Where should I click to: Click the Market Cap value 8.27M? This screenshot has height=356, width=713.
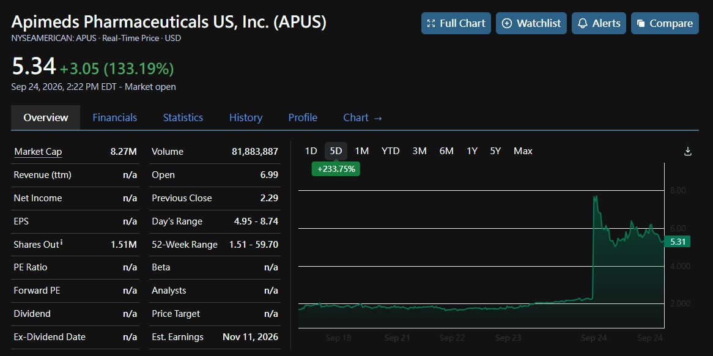[124, 152]
